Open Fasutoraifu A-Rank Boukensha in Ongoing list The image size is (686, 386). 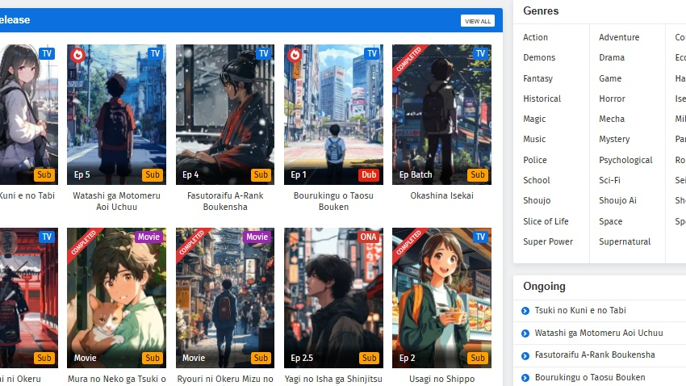595,355
